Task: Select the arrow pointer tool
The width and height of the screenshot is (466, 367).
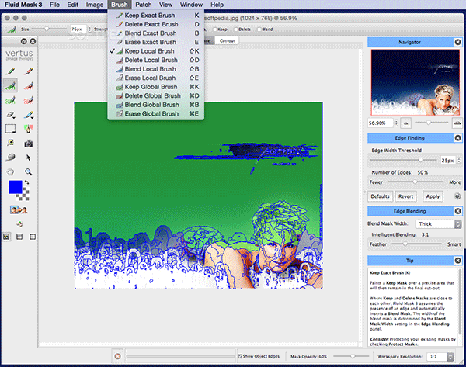Action: [29, 158]
